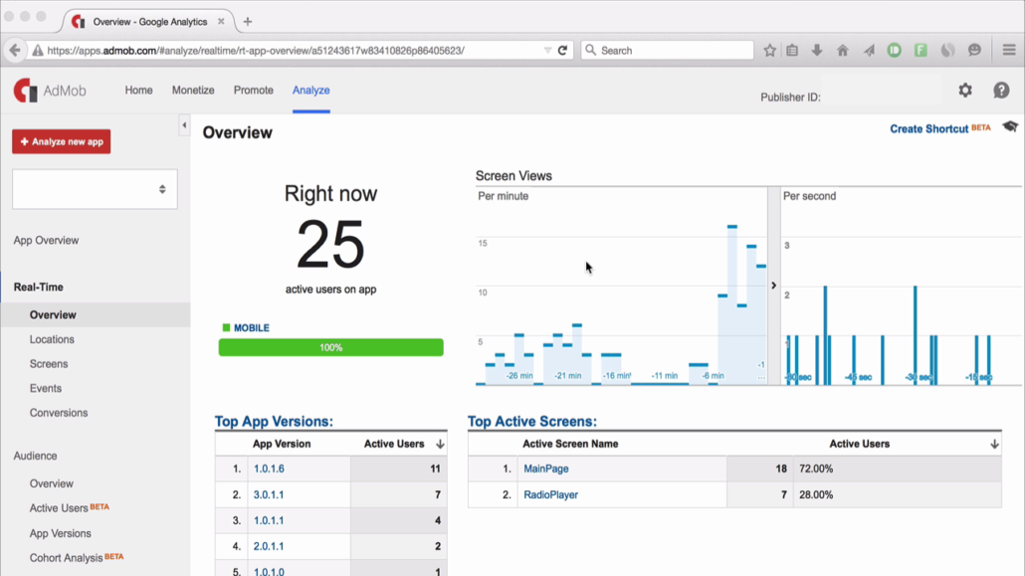The image size is (1025, 576).
Task: Open App Versions in sidebar
Action: pos(60,533)
